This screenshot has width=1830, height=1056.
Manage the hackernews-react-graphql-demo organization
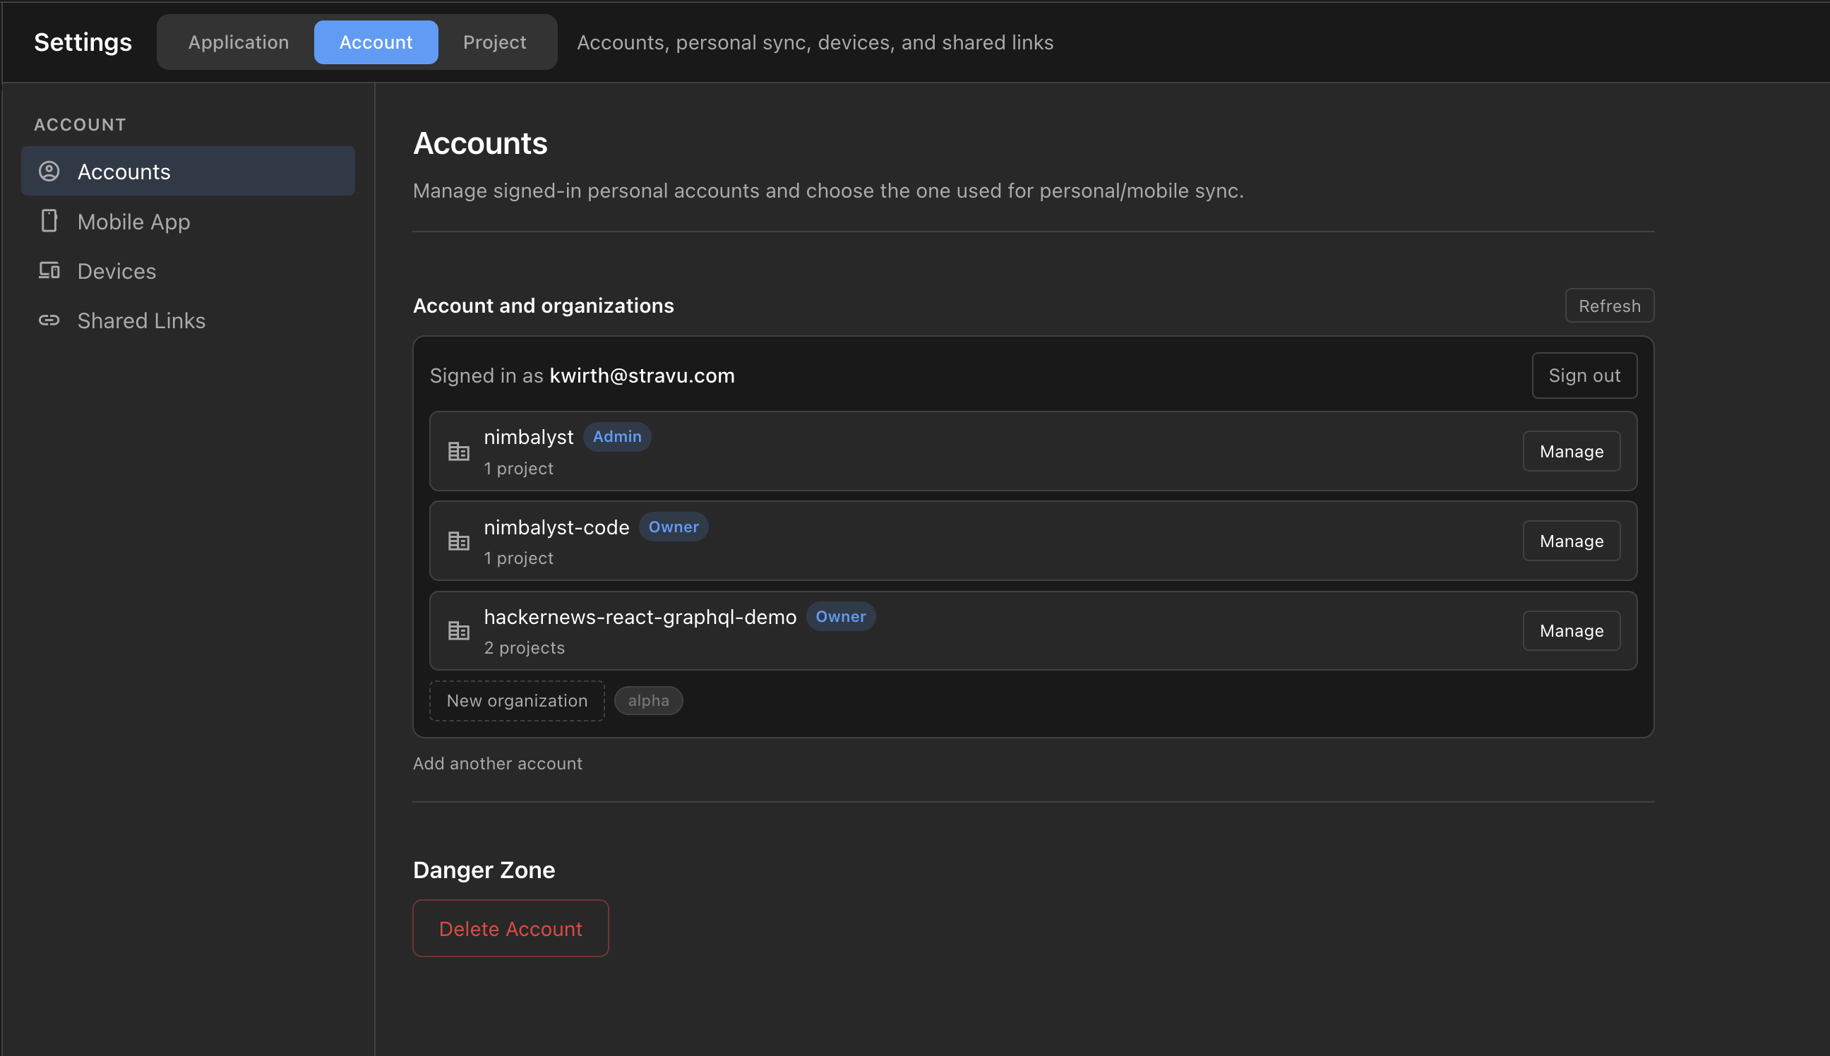click(x=1571, y=631)
